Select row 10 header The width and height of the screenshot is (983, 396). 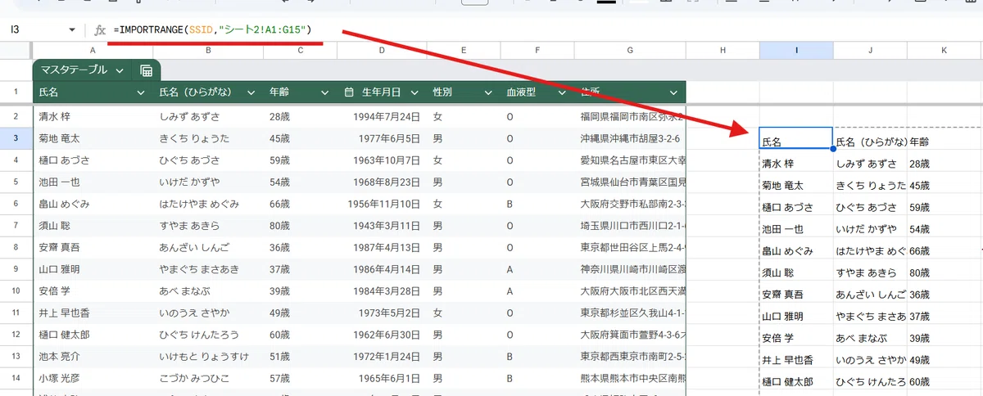tap(16, 290)
